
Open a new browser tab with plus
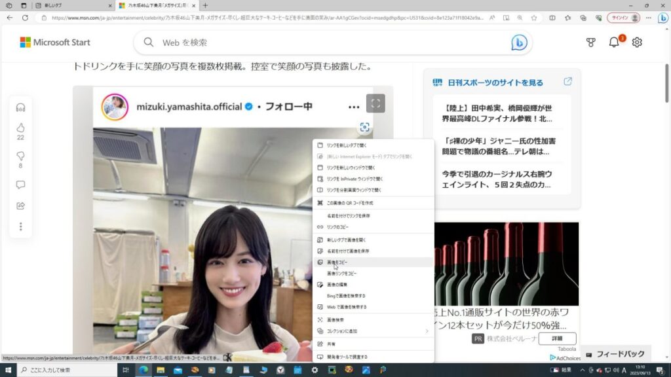tap(205, 5)
